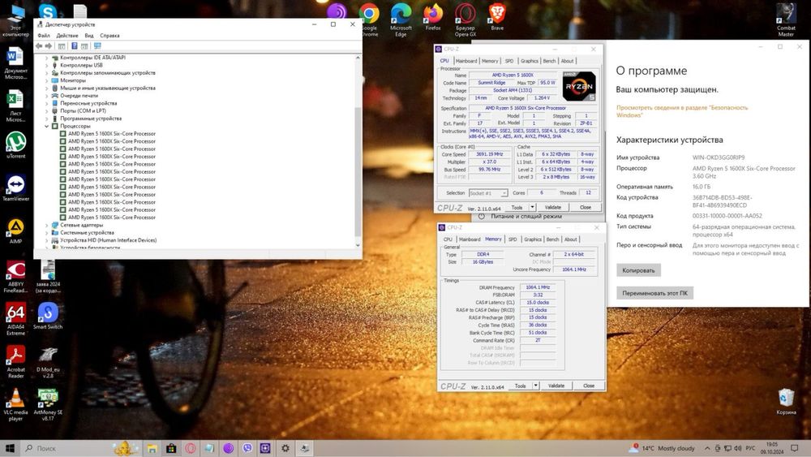Open Tools dropdown arrow in CPU-Z memory window
The image size is (811, 457).
pyautogui.click(x=536, y=386)
